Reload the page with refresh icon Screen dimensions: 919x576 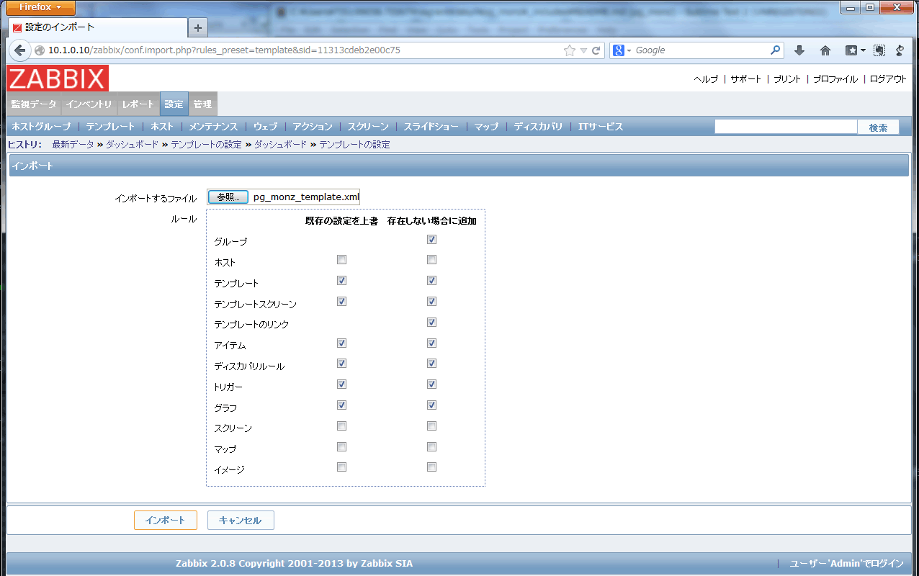click(596, 51)
